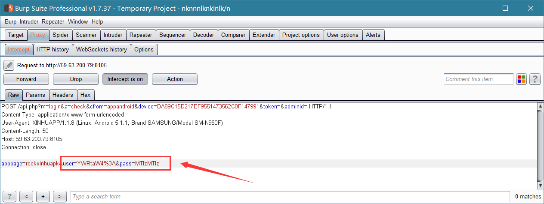The image size is (544, 204).
Task: Select the Hex view tab
Action: tap(85, 95)
